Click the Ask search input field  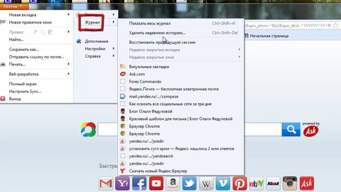coord(190,130)
